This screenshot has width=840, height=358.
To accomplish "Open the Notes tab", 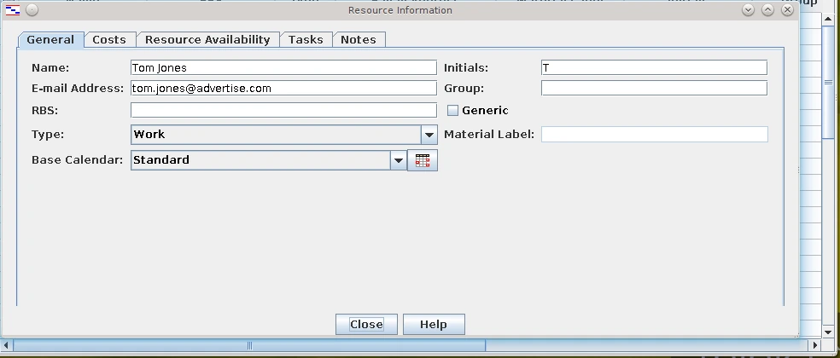I will [x=359, y=39].
